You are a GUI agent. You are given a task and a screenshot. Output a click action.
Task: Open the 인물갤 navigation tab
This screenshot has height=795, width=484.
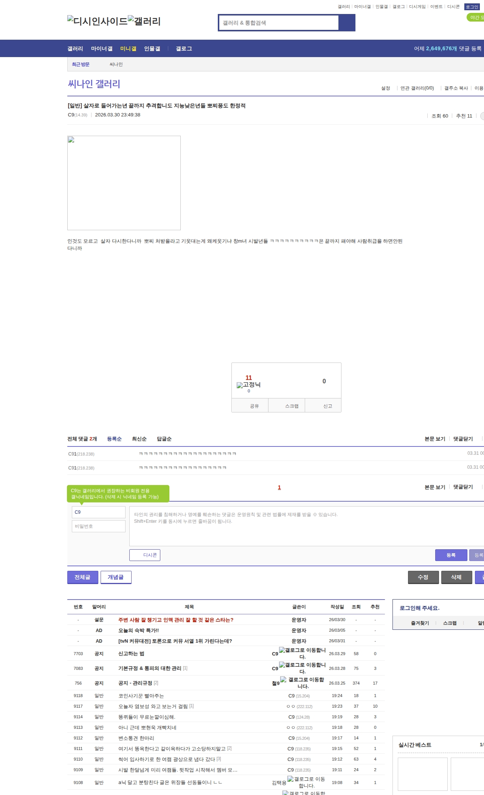point(152,49)
